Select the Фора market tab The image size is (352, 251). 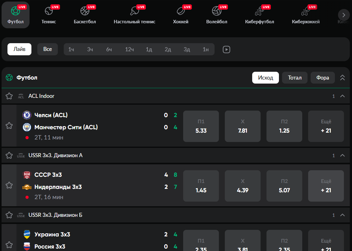point(322,78)
